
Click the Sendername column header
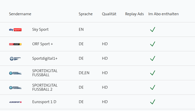pyautogui.click(x=20, y=14)
